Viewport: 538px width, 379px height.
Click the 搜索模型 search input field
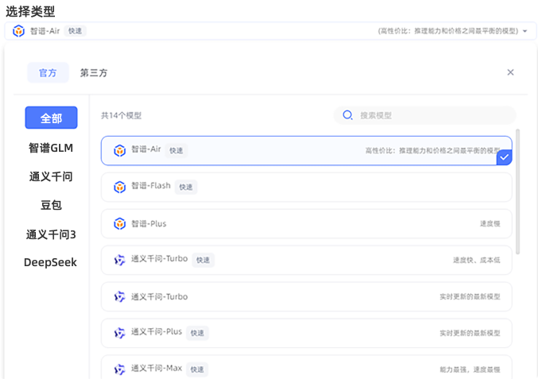click(430, 115)
